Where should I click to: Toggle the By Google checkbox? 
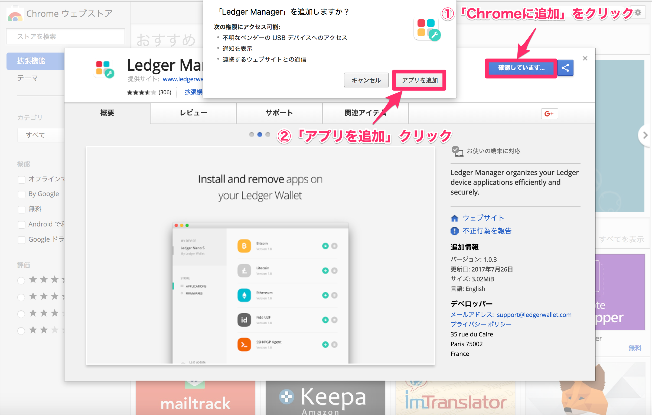22,194
